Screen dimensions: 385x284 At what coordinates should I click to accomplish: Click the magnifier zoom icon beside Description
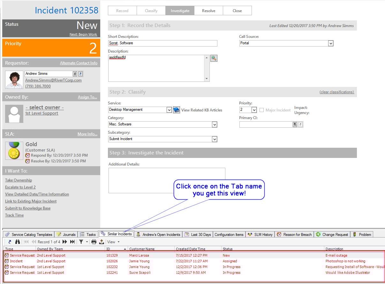214,58
